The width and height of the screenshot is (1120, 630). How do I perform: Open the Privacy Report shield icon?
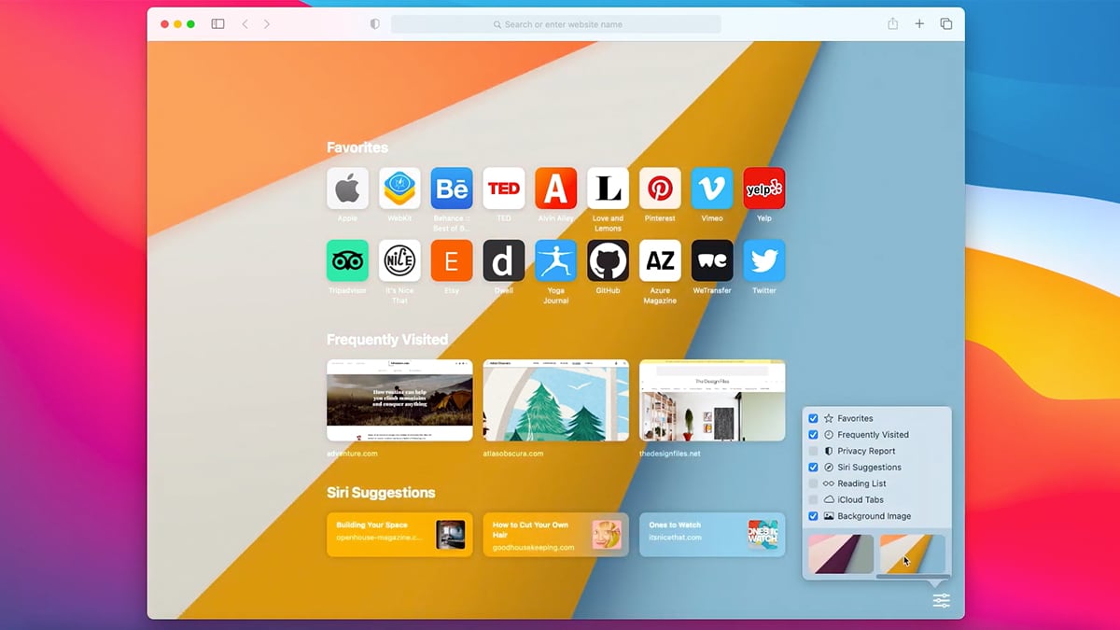[375, 24]
